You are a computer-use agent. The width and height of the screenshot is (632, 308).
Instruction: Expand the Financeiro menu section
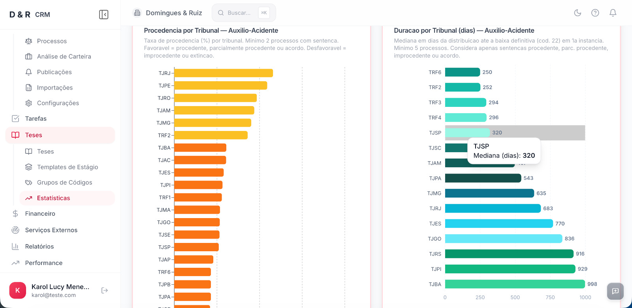pos(40,214)
